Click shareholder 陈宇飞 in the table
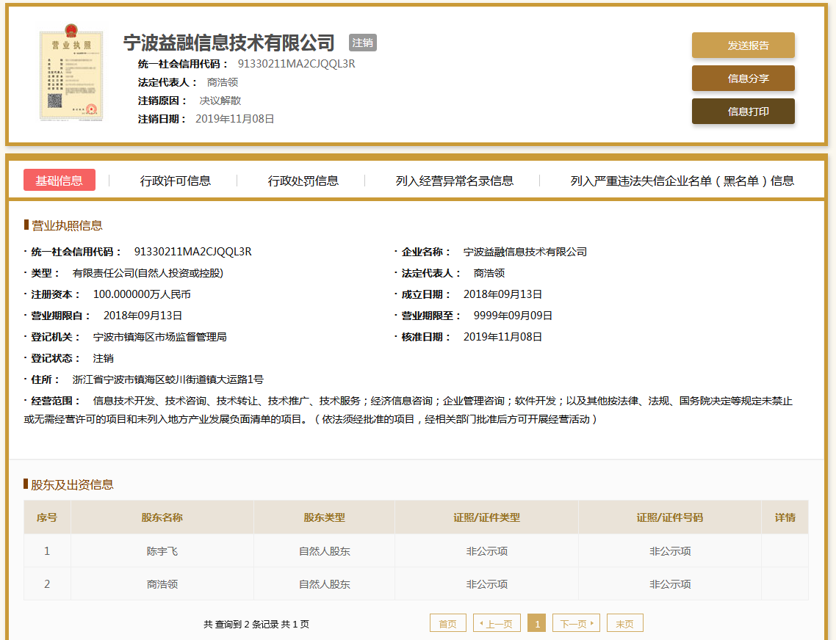The image size is (836, 640). pos(162,551)
